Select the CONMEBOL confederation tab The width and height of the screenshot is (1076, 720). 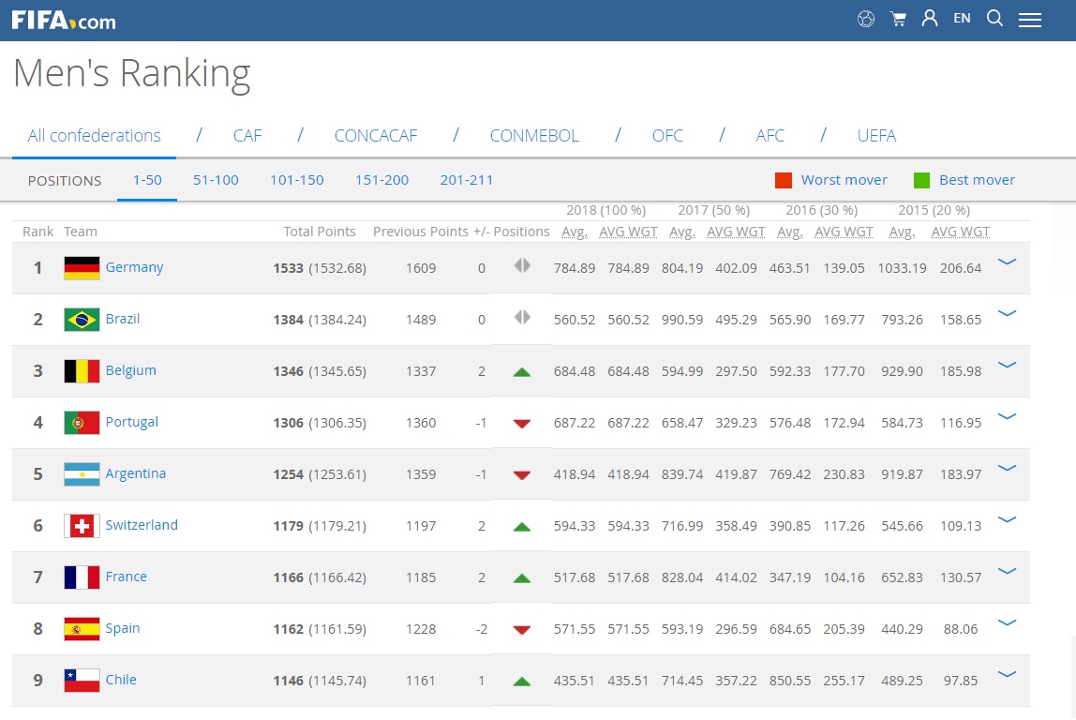(x=534, y=136)
